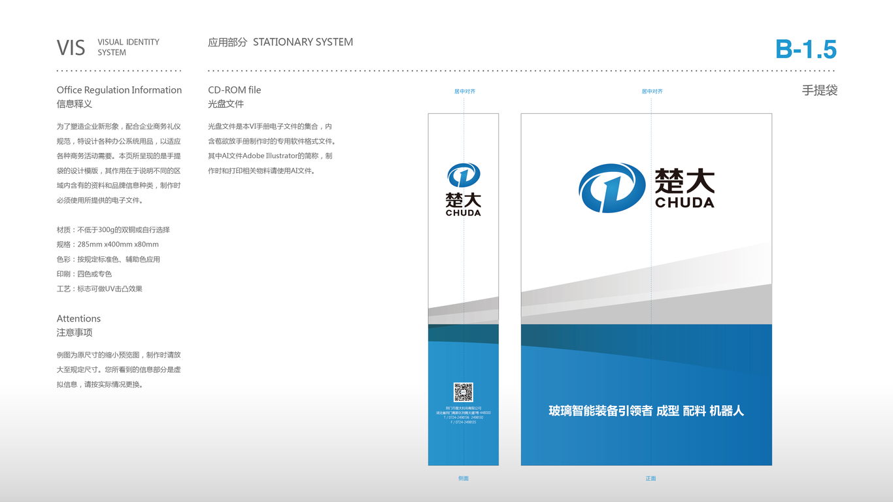Select the line '材质：不低于300g的双铜或自行选择'
Screen dimensions: 893x502
113,230
